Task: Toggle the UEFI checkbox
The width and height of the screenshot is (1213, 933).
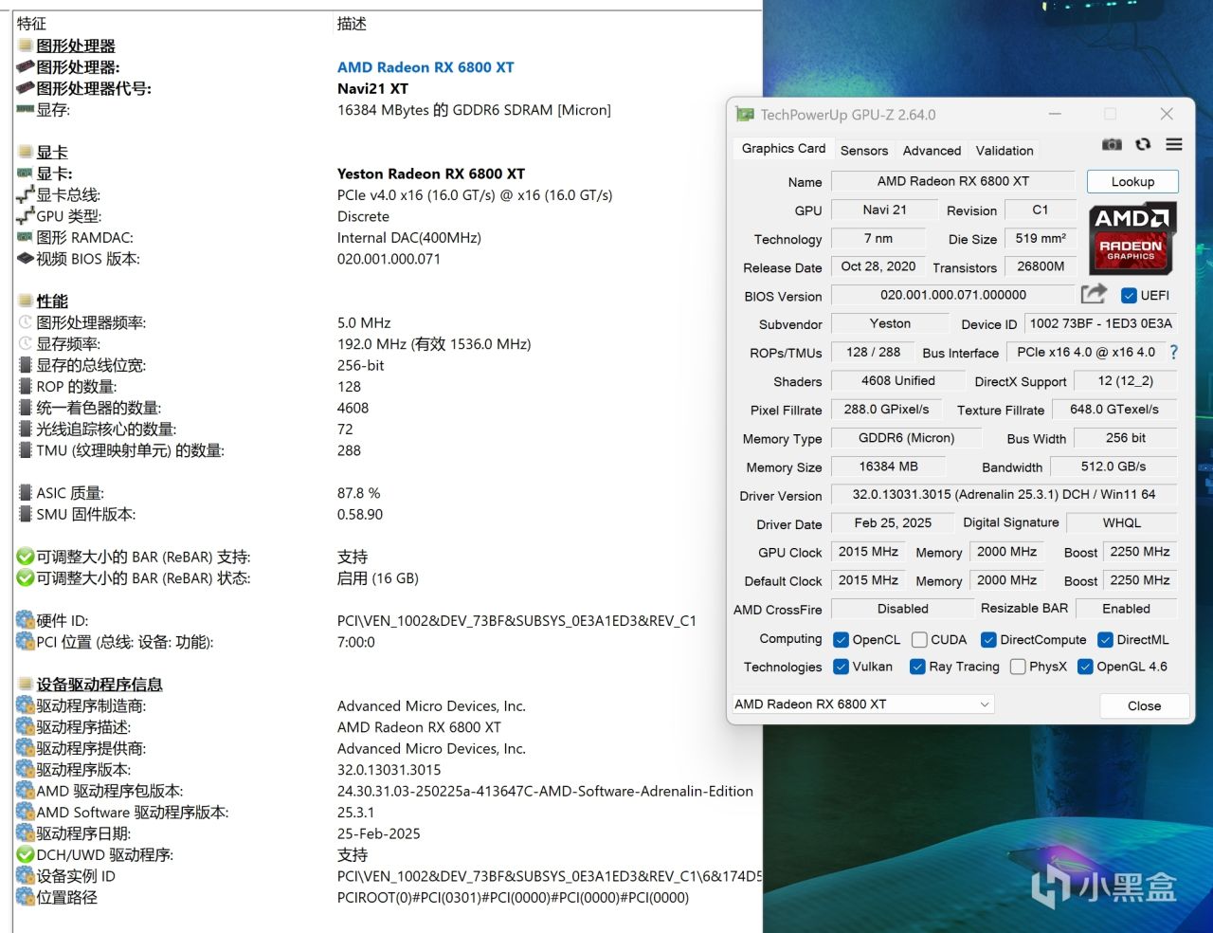Action: coord(1129,296)
